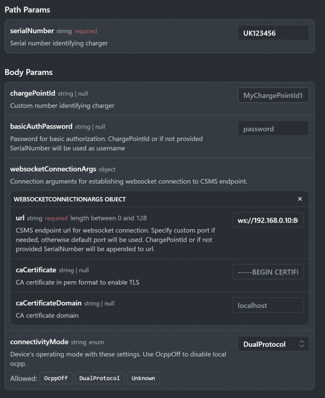
Task: Close the WEBSOCKETCONNECTIONARGS object panel
Action: pos(300,199)
